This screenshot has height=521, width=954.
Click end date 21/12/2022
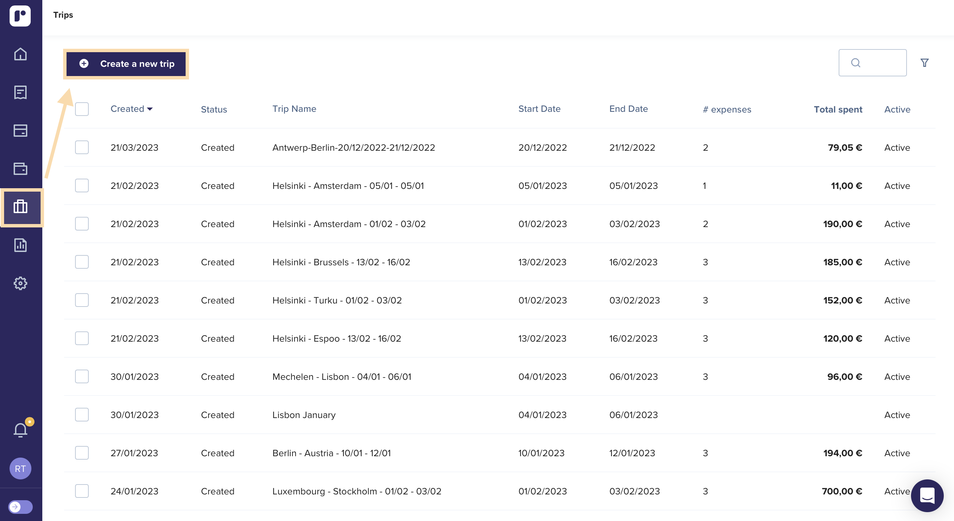click(x=632, y=147)
